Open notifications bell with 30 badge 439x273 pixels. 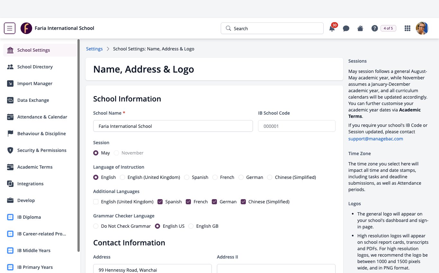click(332, 28)
